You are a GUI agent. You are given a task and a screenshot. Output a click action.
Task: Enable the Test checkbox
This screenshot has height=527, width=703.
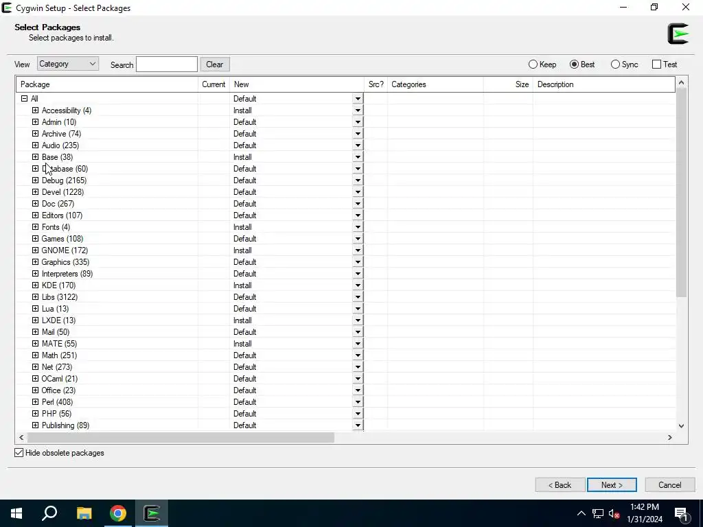[656, 65]
